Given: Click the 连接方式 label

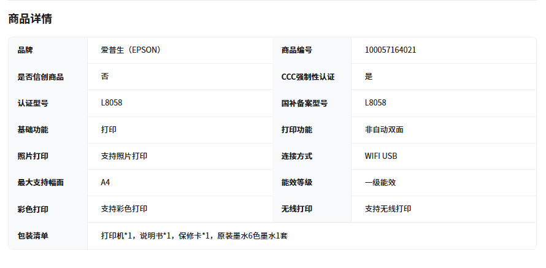Looking at the screenshot, I should tap(297, 156).
